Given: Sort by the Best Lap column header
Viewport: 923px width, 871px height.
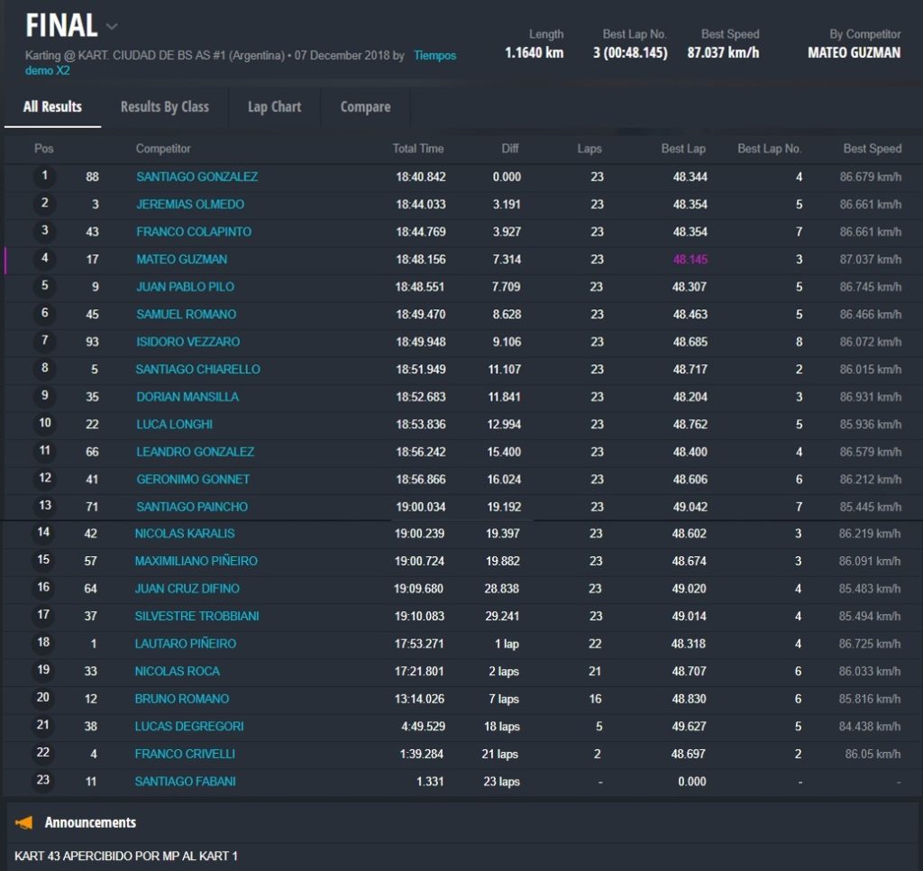Looking at the screenshot, I should (683, 149).
